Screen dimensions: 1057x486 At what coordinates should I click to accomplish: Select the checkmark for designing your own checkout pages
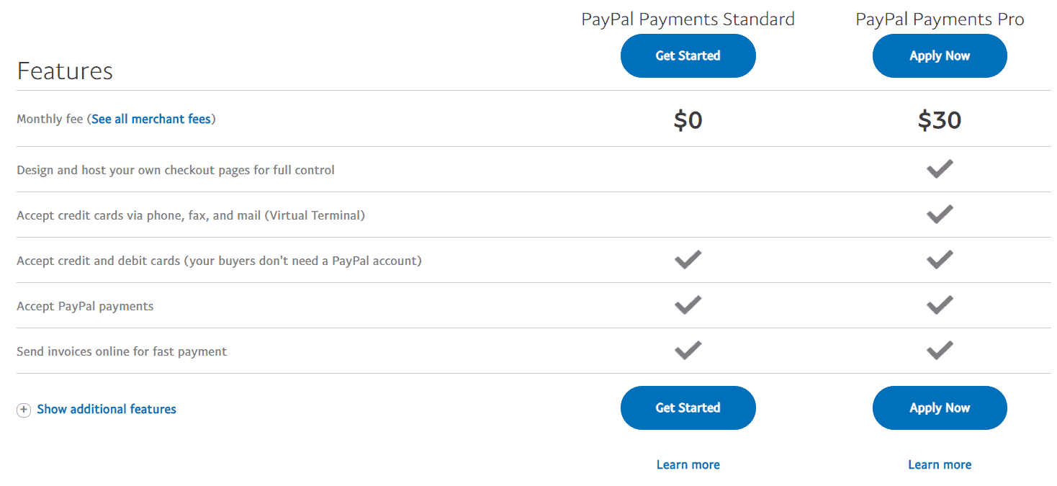pos(940,168)
